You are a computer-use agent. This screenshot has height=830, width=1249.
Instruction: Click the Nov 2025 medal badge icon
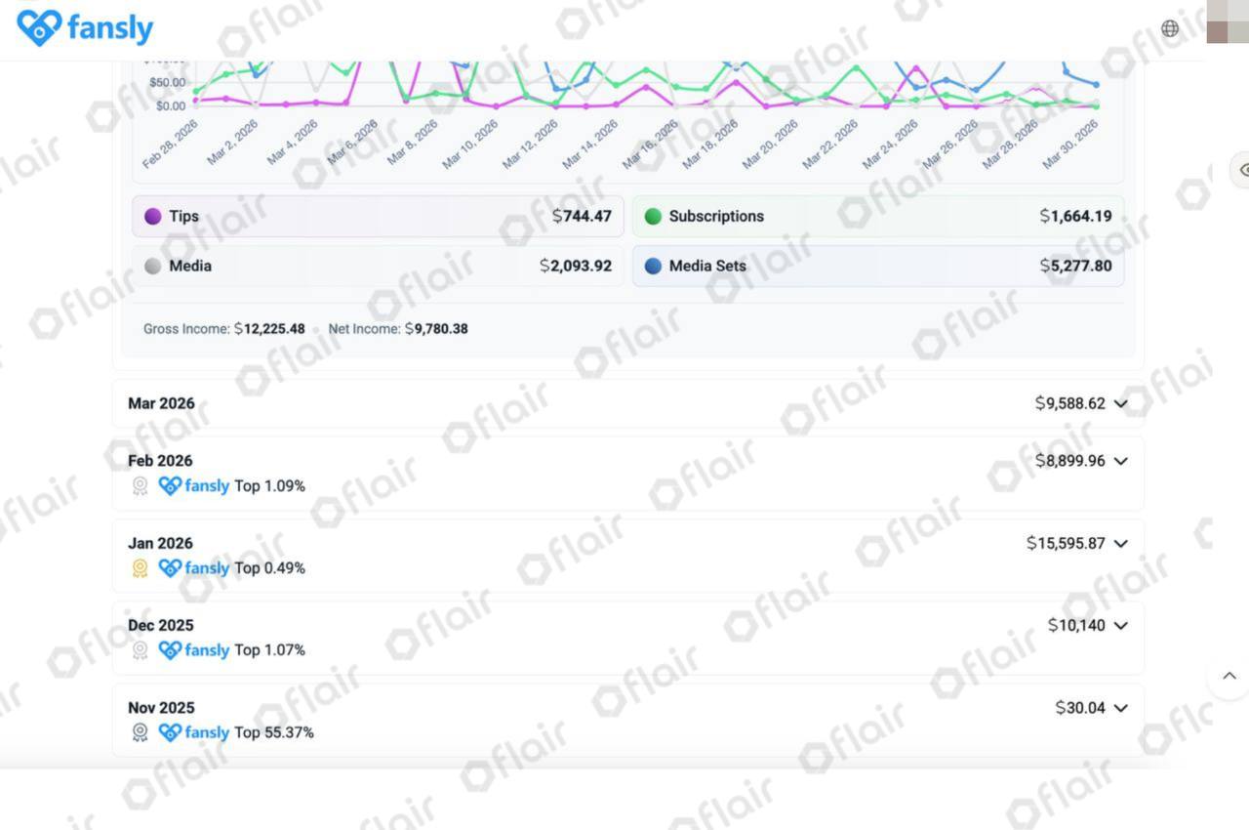[140, 732]
